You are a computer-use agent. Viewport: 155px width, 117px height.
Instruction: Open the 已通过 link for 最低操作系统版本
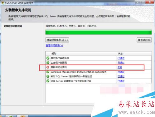click(x=121, y=58)
